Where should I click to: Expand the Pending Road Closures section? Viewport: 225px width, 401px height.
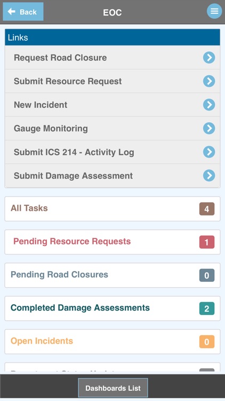coord(112,275)
